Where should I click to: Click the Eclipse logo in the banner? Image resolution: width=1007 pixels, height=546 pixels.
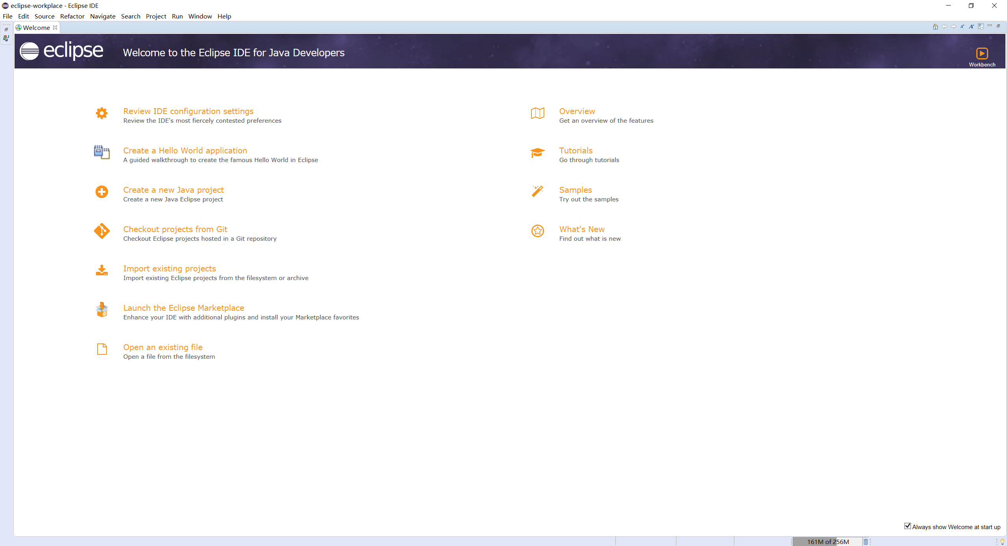61,51
